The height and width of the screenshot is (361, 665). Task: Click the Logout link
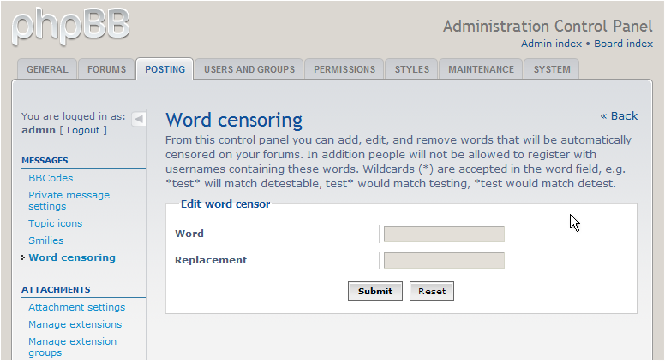pos(83,130)
